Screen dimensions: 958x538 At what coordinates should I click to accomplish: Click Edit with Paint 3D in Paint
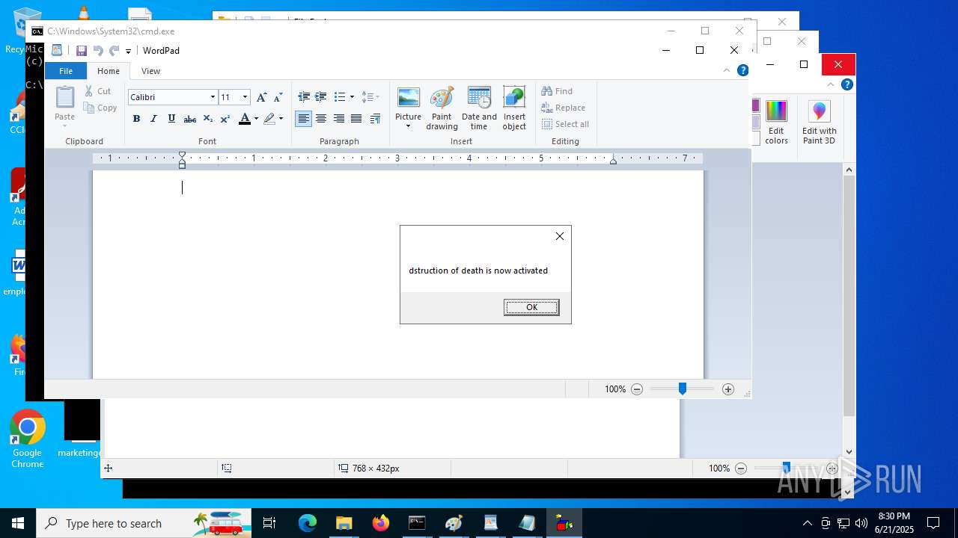pyautogui.click(x=819, y=122)
